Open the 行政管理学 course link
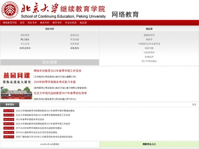This screenshot has width=199, height=149. [x=149, y=52]
